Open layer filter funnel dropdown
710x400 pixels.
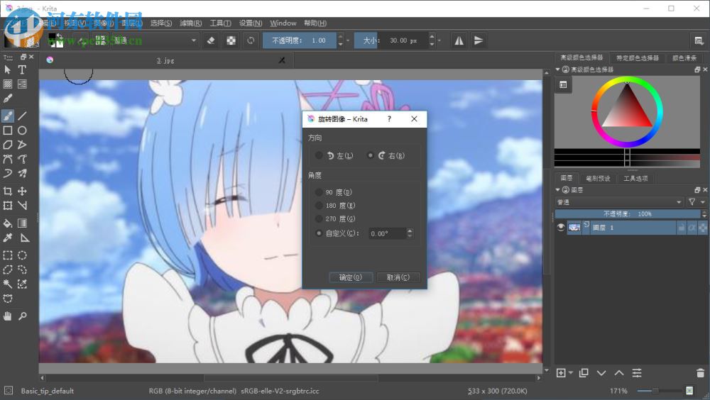(697, 202)
